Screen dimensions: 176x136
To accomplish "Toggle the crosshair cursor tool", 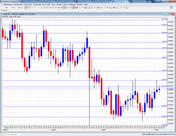I will pos(74,8).
